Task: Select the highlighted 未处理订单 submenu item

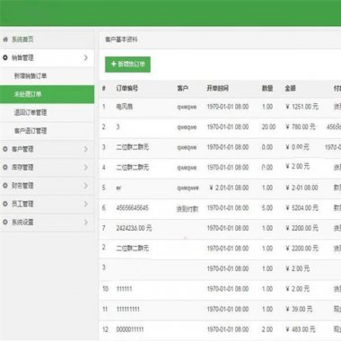Action: click(x=47, y=94)
